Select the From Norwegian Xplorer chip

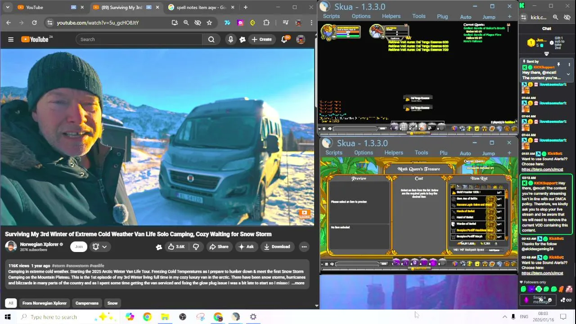(45, 303)
